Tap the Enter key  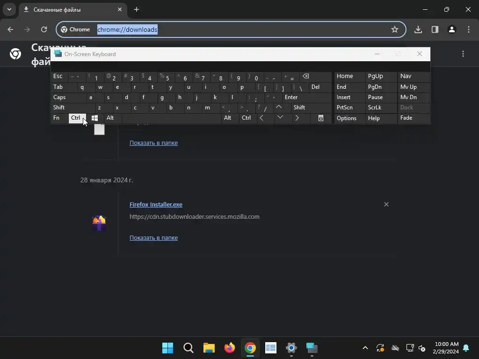pos(307,98)
